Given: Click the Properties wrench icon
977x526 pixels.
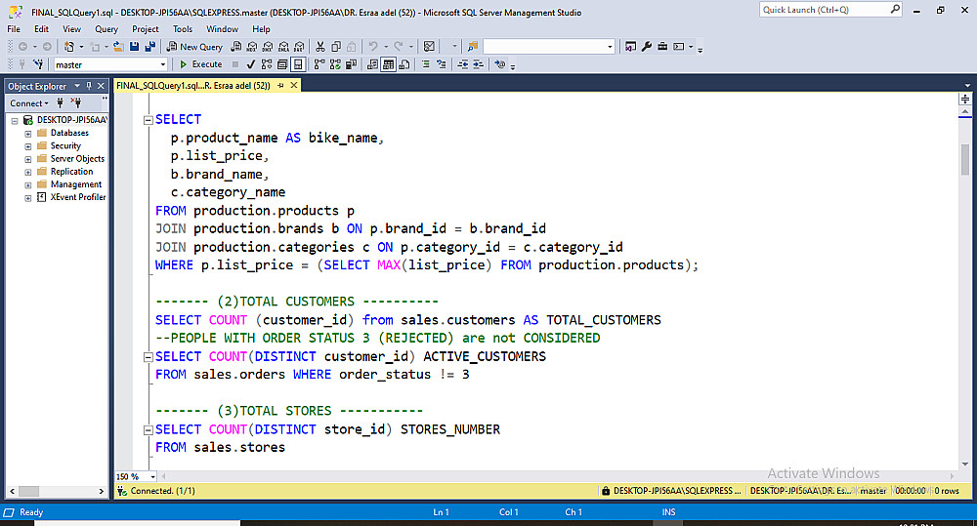Looking at the screenshot, I should pos(647,47).
